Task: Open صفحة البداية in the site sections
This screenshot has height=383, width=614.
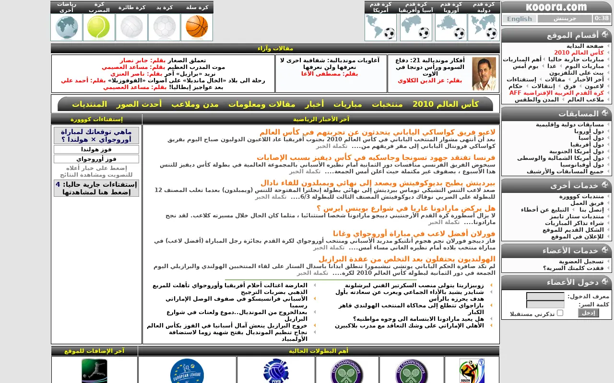Action: click(x=585, y=46)
